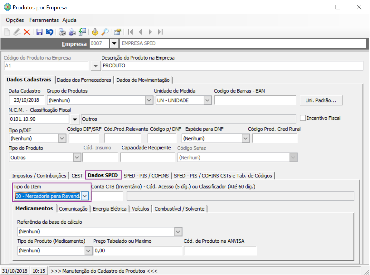370x275 pixels.
Task: Go to the next record arrow
Action: coord(150,32)
